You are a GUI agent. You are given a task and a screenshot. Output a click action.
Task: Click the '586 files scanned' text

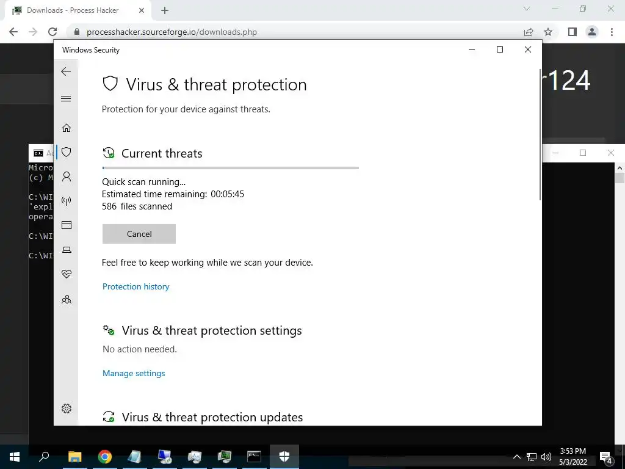137,206
